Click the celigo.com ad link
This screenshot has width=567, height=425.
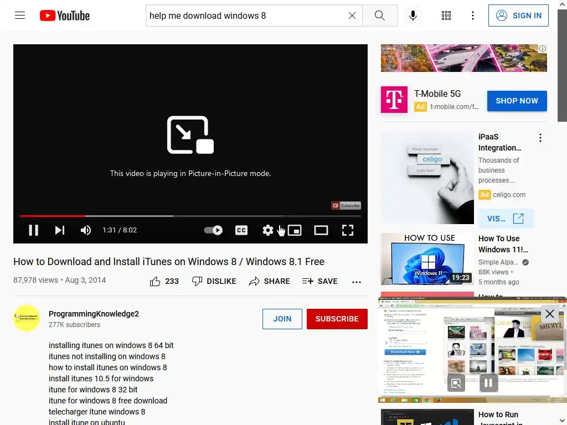tap(509, 194)
